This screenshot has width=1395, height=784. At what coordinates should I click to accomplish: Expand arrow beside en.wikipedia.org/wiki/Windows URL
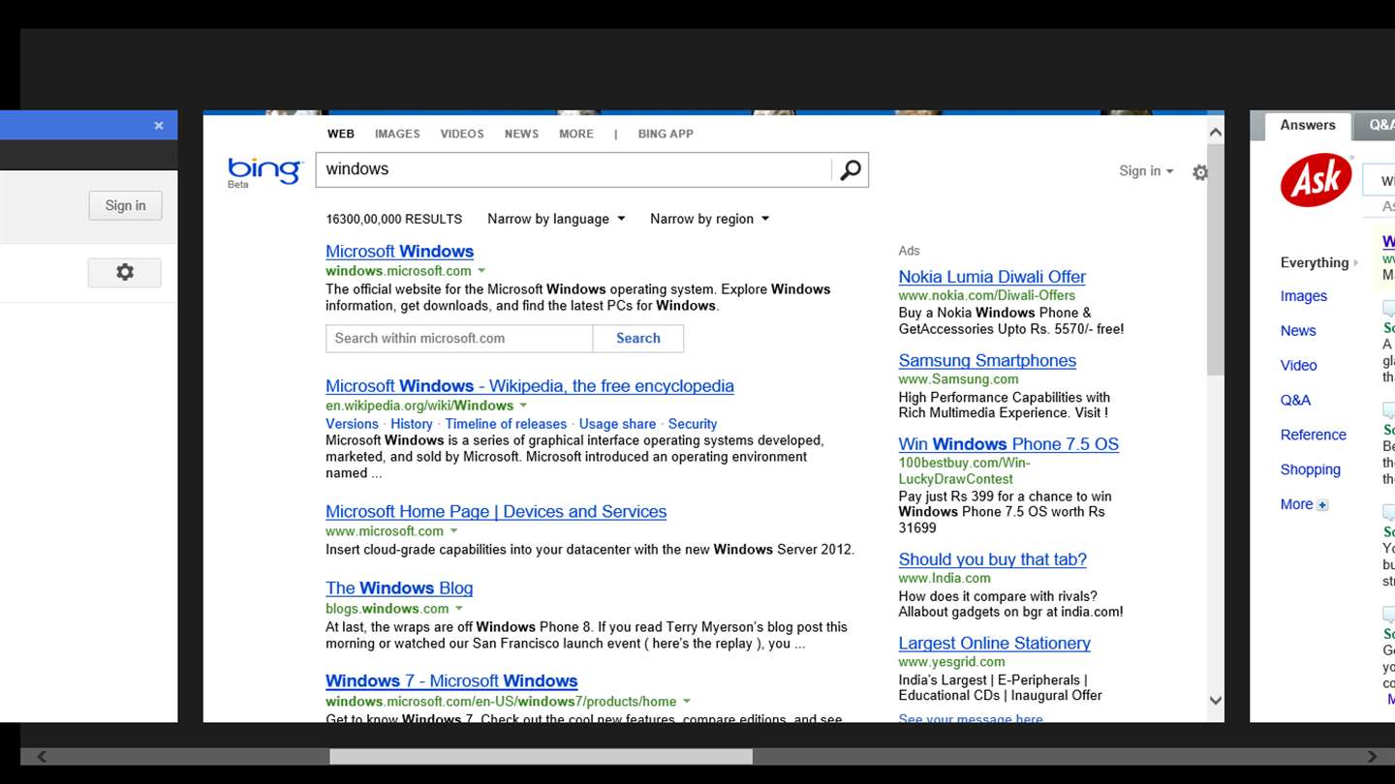point(523,406)
